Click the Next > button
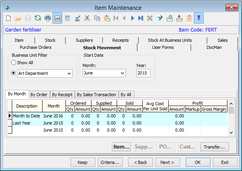Viewport: 242px width, 171px height. coord(168,162)
